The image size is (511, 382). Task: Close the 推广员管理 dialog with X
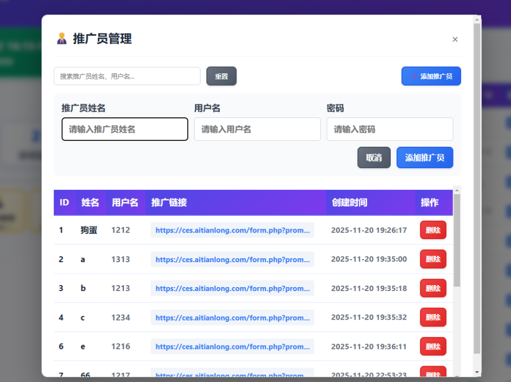click(x=455, y=39)
